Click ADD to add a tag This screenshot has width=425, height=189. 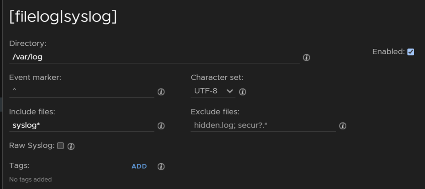pyautogui.click(x=139, y=167)
